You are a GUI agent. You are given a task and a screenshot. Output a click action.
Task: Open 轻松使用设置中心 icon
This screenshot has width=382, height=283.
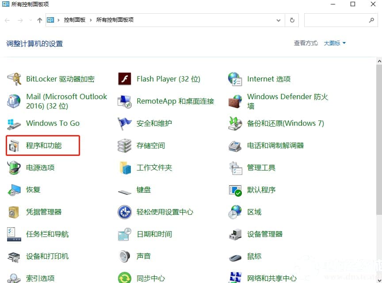click(x=125, y=212)
